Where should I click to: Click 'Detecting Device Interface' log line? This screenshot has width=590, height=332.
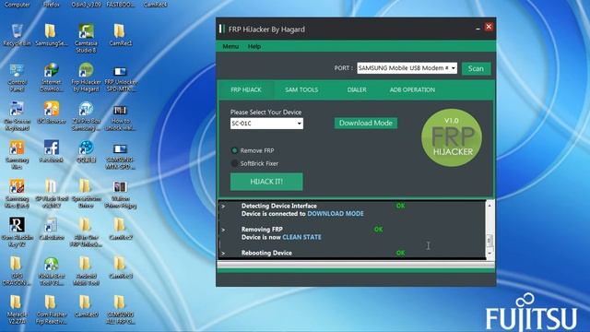point(278,206)
